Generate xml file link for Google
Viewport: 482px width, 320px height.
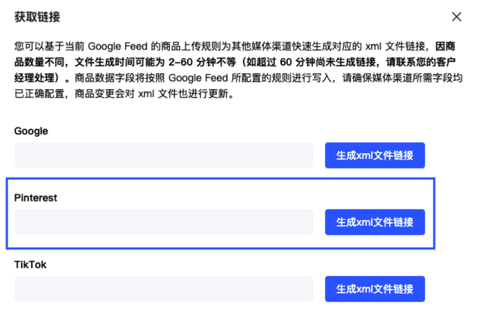[x=375, y=155]
